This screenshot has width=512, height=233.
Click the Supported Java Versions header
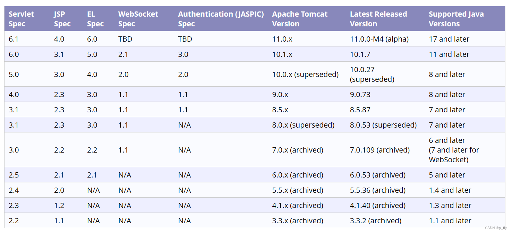pyautogui.click(x=456, y=19)
